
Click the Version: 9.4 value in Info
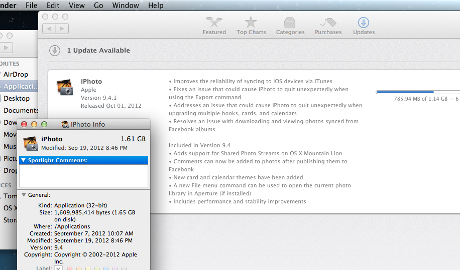(x=58, y=247)
